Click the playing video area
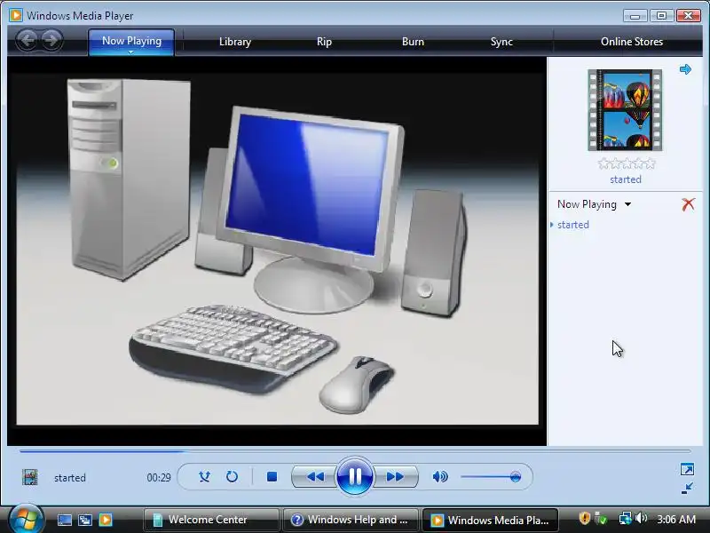Screen dimensions: 710x533 tap(277, 251)
